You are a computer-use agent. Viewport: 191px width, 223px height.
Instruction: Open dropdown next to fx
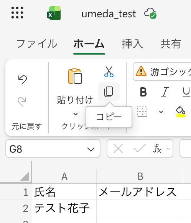coord(168,148)
